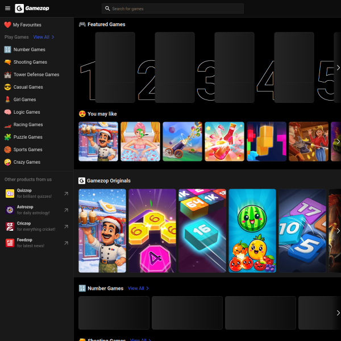Advance You may like carousel right chevron

(x=338, y=142)
